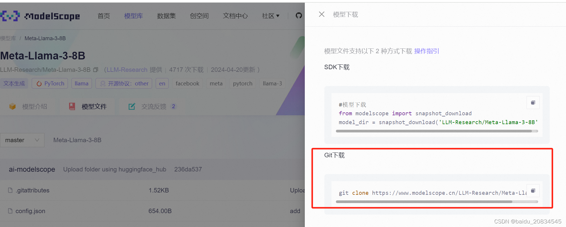Image resolution: width=566 pixels, height=227 pixels.
Task: Click the meta tag
Action: (216, 84)
